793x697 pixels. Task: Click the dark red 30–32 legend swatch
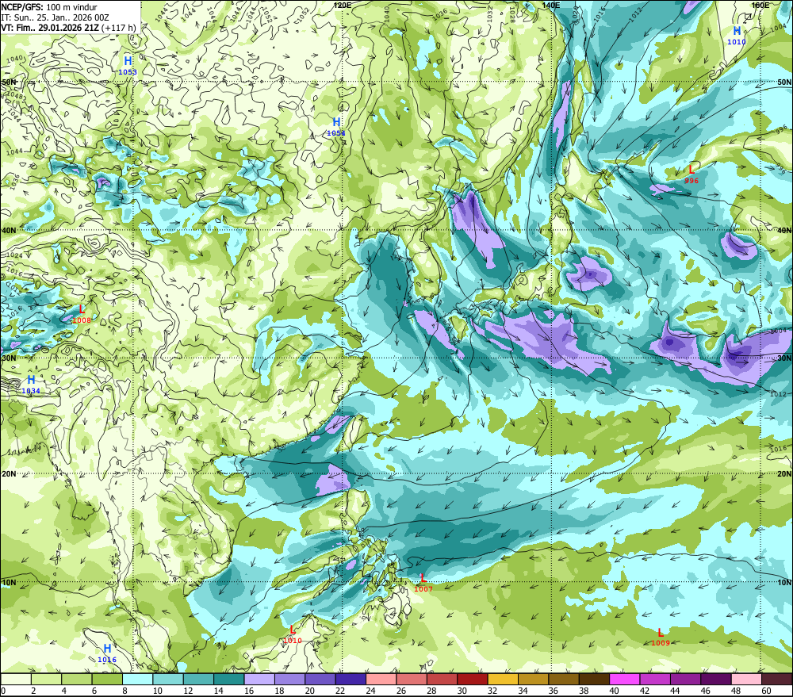point(473,680)
